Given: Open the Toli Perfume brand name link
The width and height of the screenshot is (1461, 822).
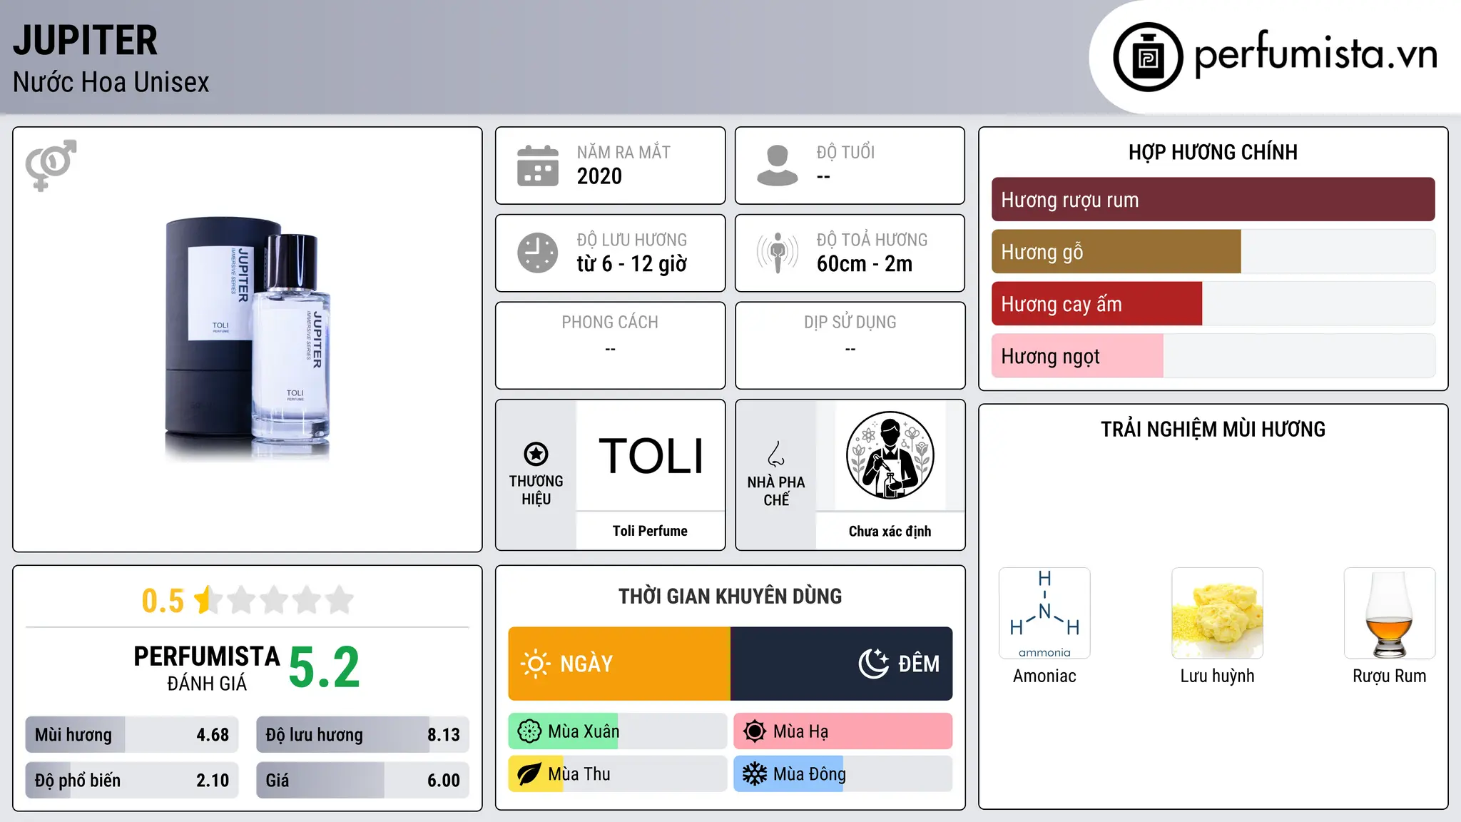Looking at the screenshot, I should point(650,531).
